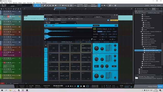Click the browser search icon
Viewport: 163px width, 92px height.
pos(162,9)
